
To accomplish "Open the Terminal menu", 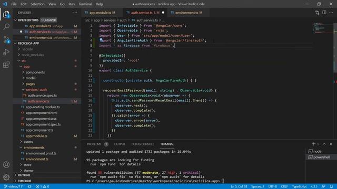I will point(85,4).
